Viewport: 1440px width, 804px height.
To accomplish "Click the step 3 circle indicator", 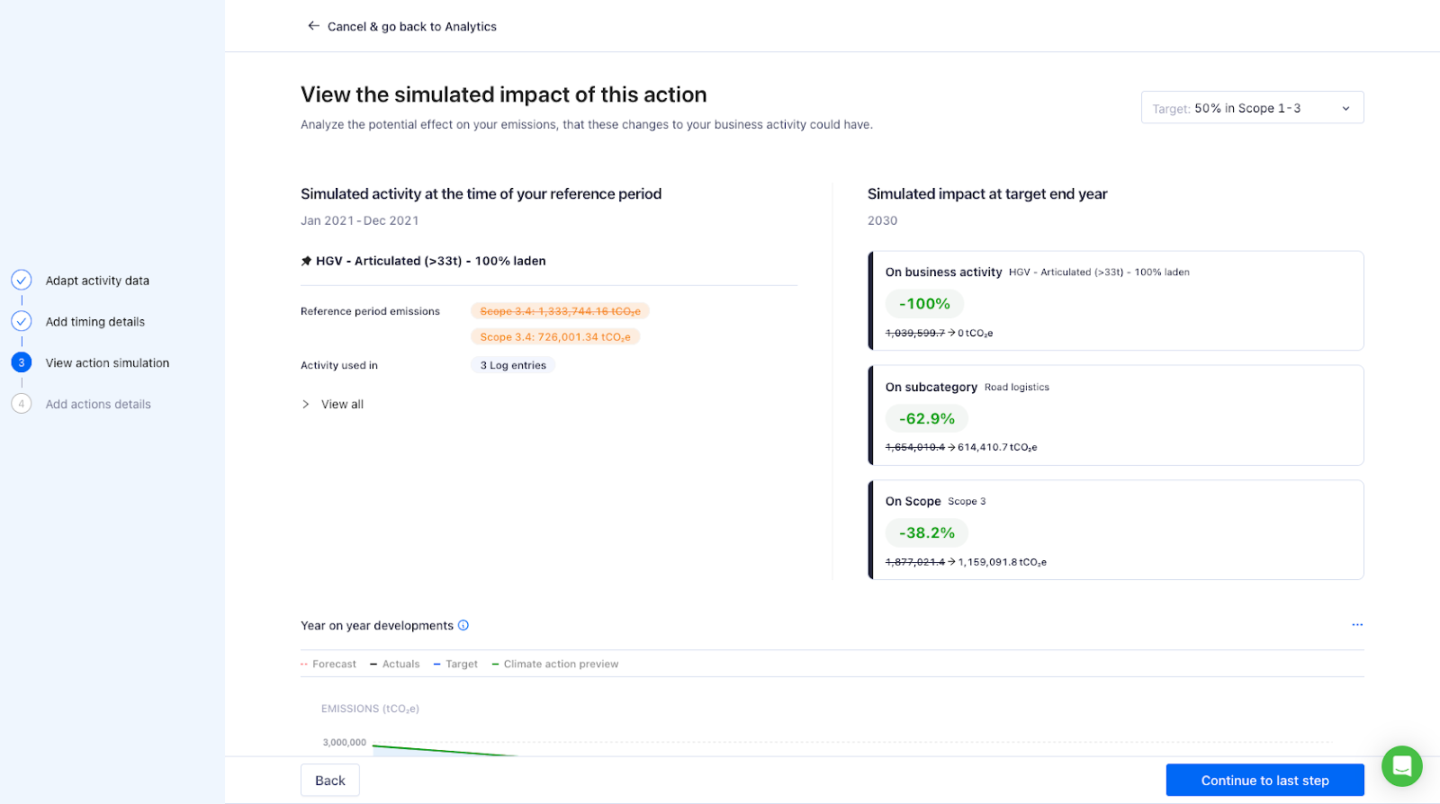I will tap(22, 362).
